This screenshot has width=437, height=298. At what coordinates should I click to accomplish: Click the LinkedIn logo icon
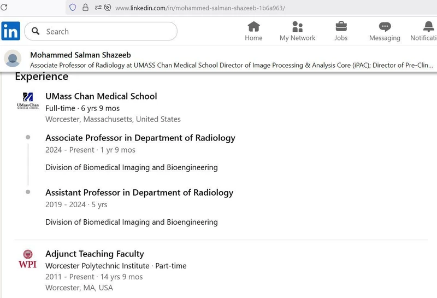click(10, 31)
